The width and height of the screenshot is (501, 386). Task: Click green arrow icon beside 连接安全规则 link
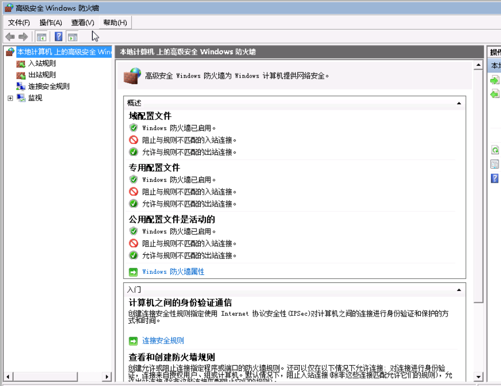[x=133, y=341]
